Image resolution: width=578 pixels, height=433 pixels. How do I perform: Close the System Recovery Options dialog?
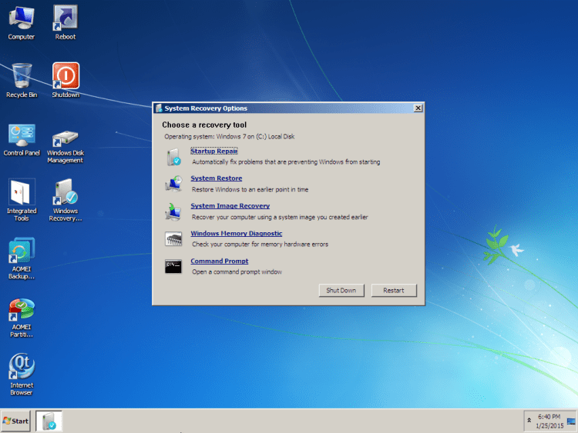pyautogui.click(x=418, y=108)
